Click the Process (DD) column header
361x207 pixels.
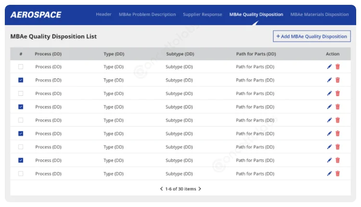pyautogui.click(x=49, y=54)
